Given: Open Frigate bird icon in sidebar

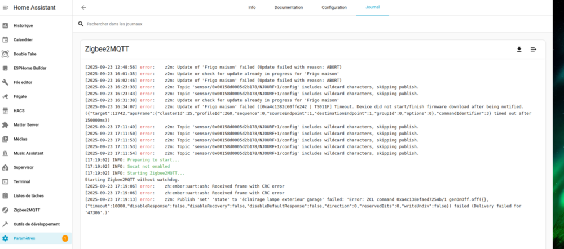Looking at the screenshot, I should 5,96.
